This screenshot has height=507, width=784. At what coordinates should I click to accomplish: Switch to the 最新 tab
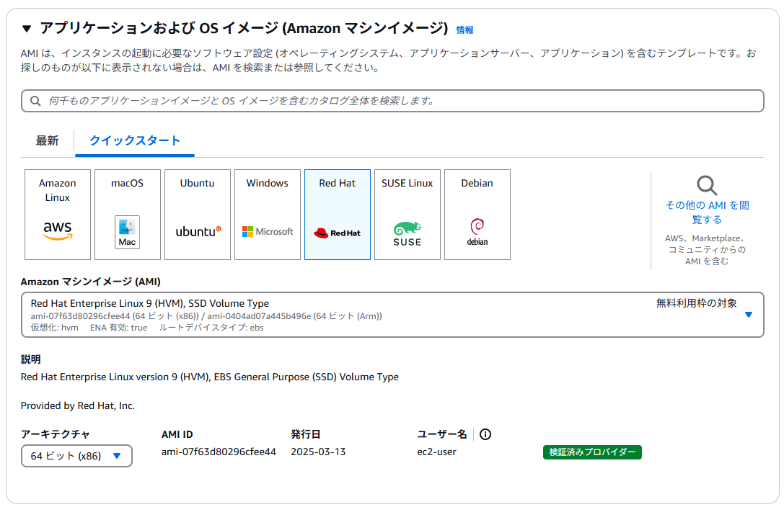click(47, 140)
